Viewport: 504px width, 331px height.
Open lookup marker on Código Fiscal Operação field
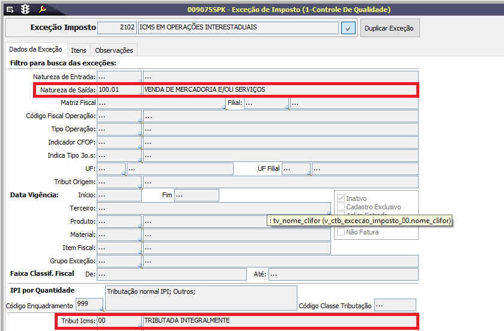[x=140, y=121]
